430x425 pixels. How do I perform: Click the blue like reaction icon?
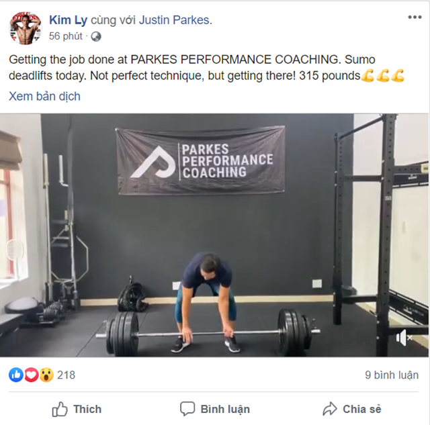coord(16,375)
